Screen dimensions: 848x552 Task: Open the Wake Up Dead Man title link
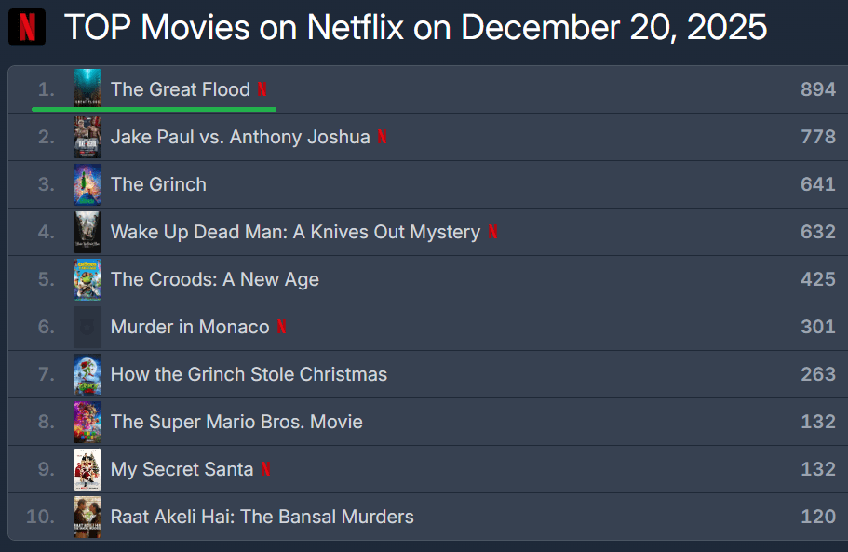pos(295,232)
